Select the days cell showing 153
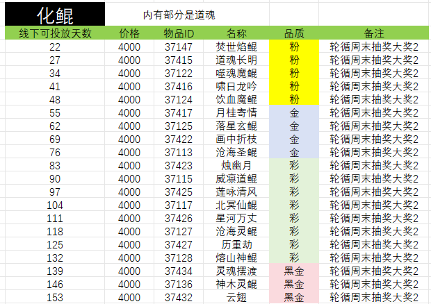This screenshot has width=431, height=304. pos(54,297)
